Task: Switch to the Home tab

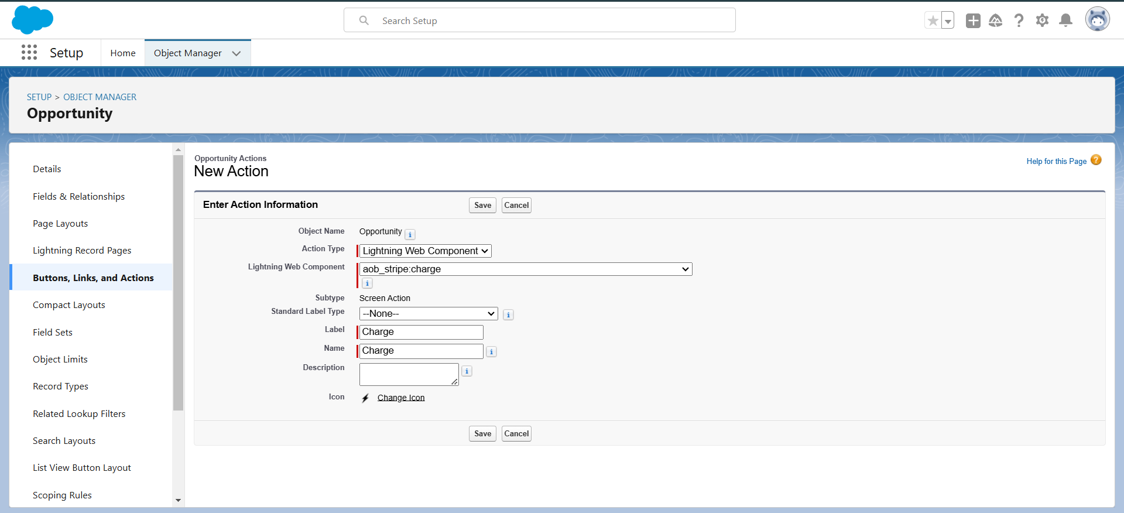Action: tap(123, 53)
